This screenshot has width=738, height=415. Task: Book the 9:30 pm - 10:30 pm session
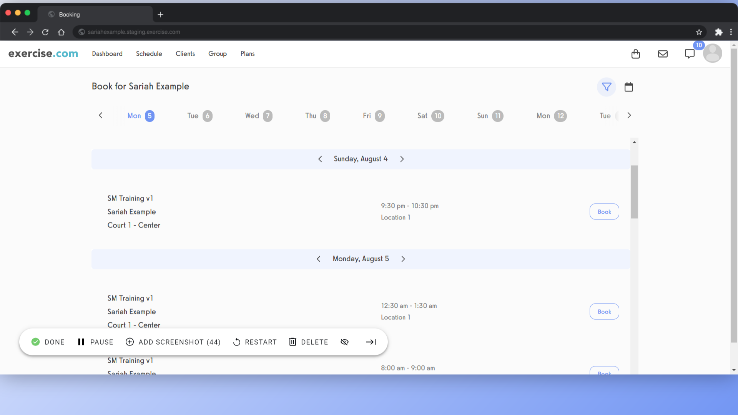604,212
